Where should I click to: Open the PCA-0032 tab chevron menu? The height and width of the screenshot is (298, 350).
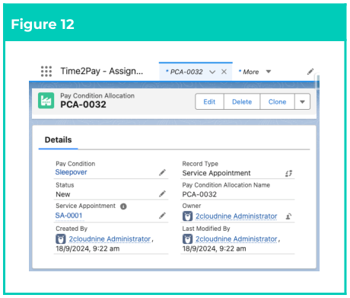(212, 72)
